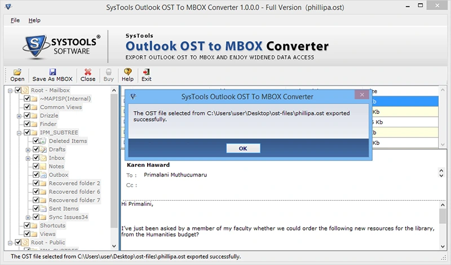
Task: Open the File menu
Action: (15, 20)
